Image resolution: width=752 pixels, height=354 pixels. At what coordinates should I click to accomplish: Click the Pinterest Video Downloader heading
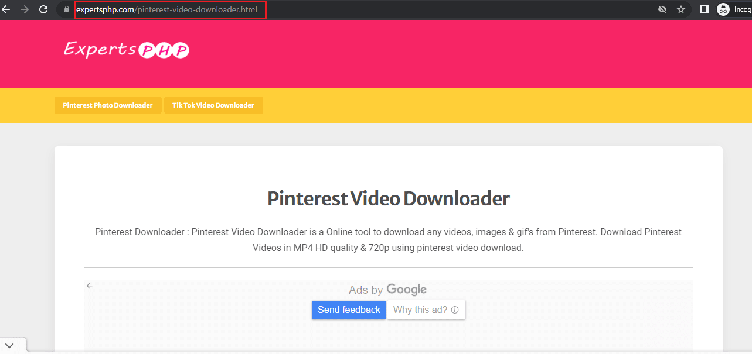pyautogui.click(x=389, y=199)
